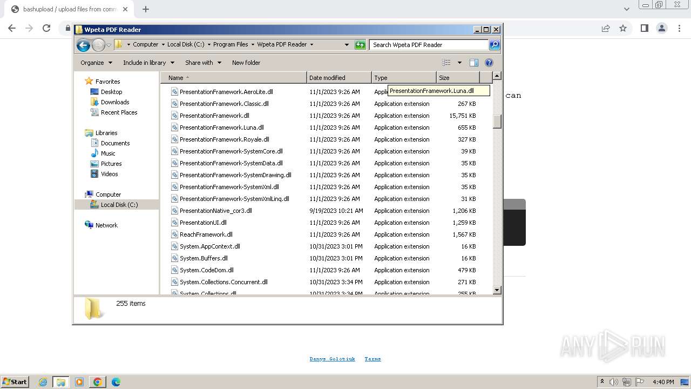
Task: Click the Chrome back arrow
Action: 12,28
